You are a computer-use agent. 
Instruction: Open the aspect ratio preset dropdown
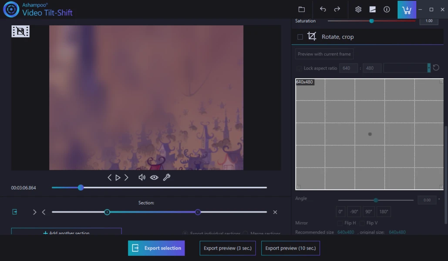pos(428,68)
